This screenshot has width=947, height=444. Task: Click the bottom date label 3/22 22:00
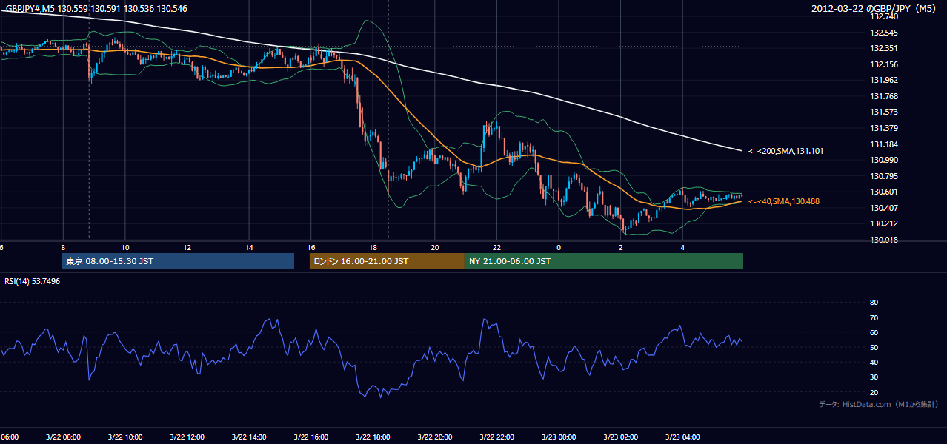tap(496, 437)
